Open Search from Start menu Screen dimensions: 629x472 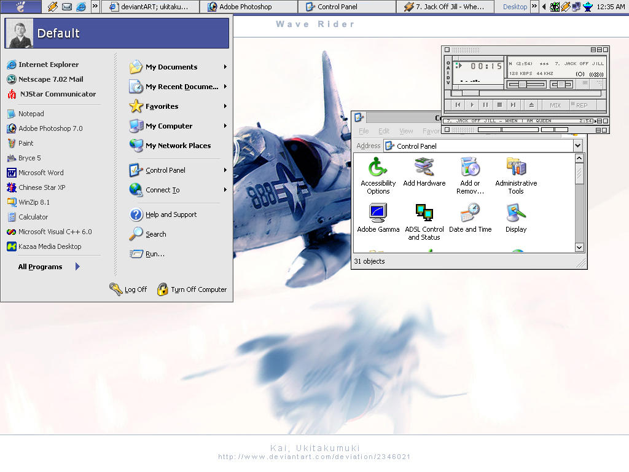[x=148, y=234]
